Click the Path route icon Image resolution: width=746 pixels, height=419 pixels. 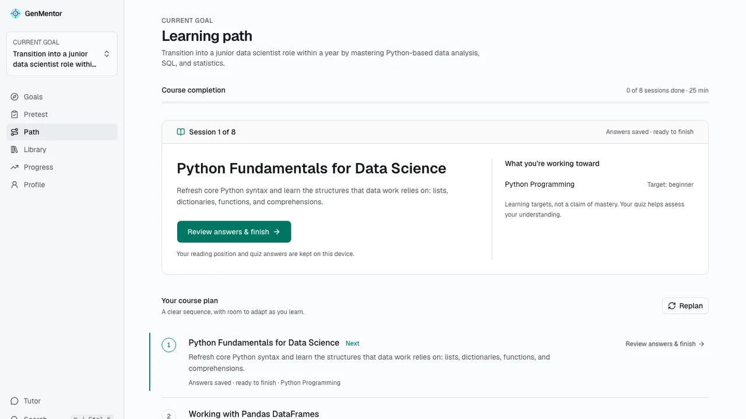point(15,132)
